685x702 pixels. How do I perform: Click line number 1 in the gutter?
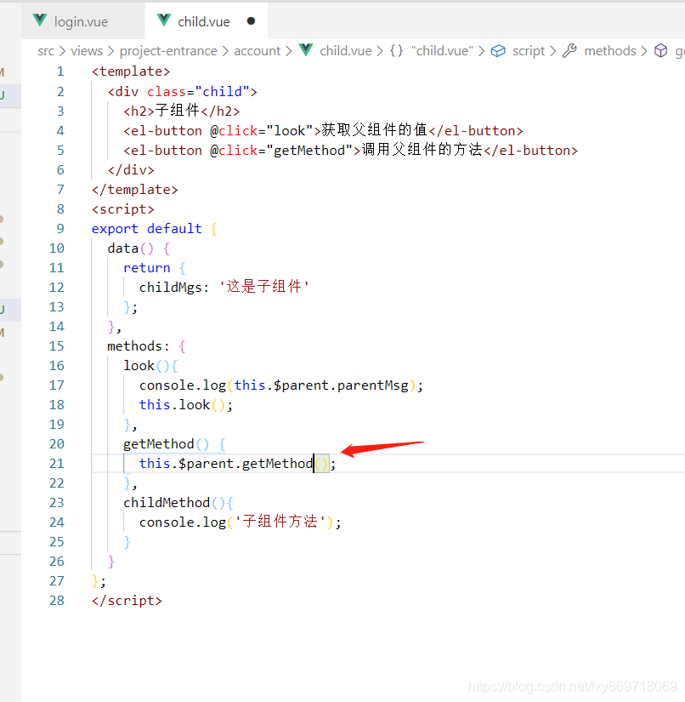point(60,71)
